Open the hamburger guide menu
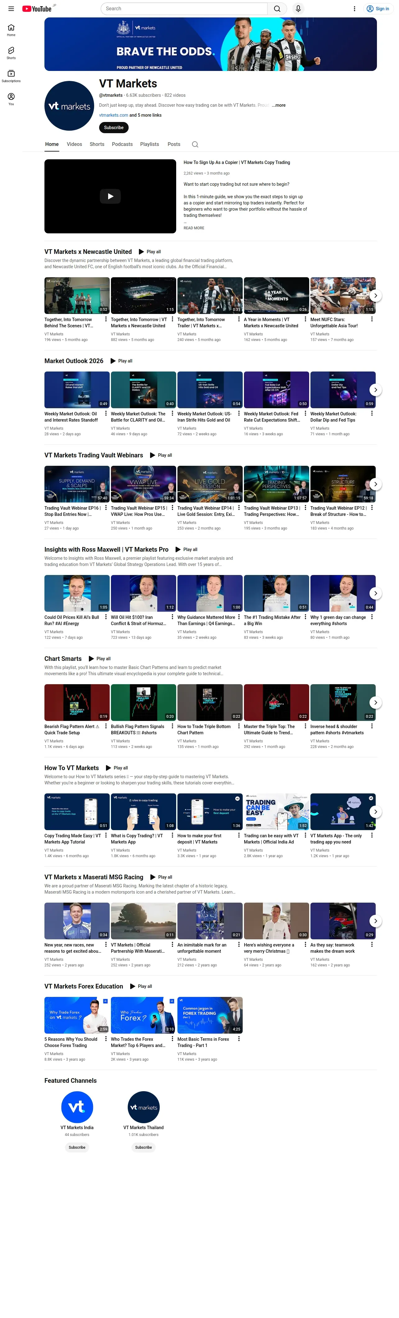399x1318 pixels. coord(11,9)
